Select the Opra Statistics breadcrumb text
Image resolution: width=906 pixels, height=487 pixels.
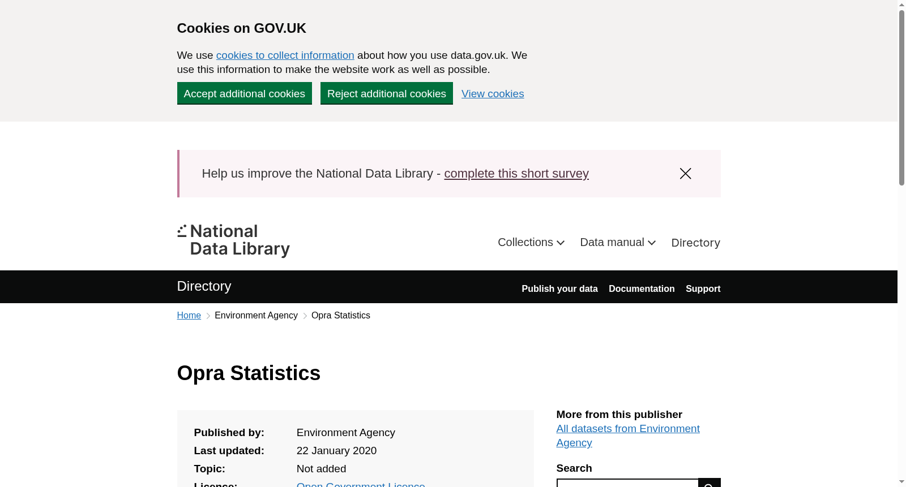pyautogui.click(x=341, y=316)
